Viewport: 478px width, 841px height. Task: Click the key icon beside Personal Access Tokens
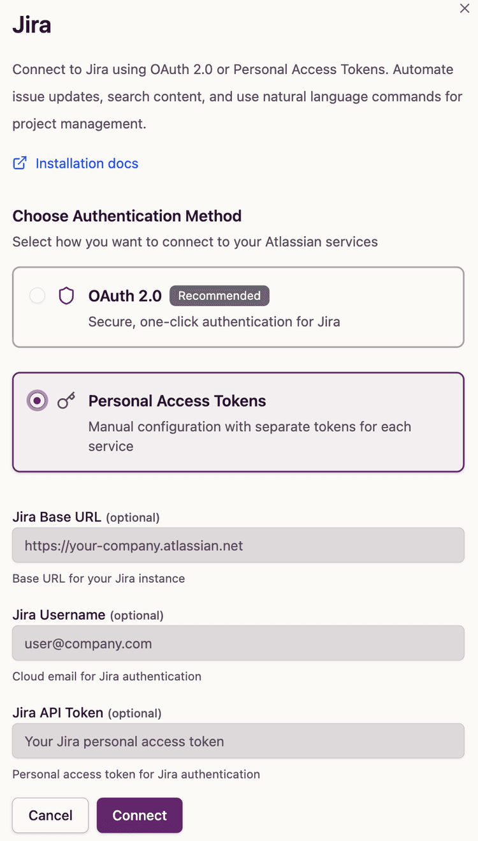click(x=66, y=401)
